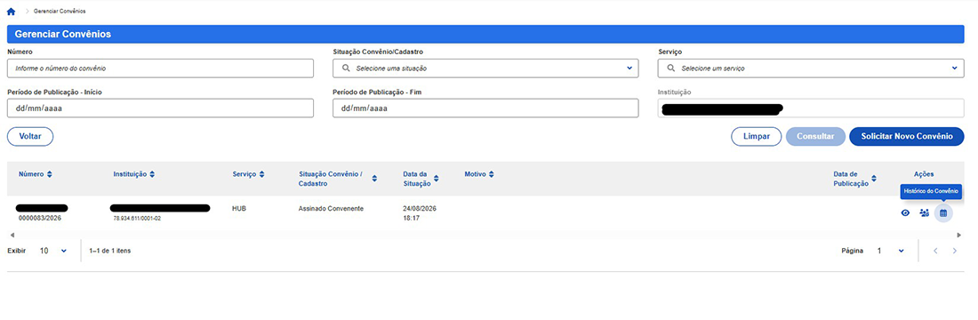Viewport: 978px width, 320px height.
Task: Select the Assinado Convenente status cell
Action: point(331,208)
